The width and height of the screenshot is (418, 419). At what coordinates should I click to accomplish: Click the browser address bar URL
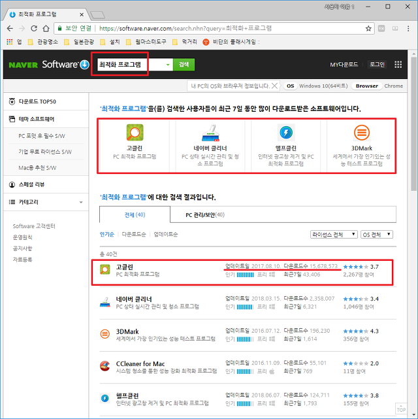click(x=185, y=28)
